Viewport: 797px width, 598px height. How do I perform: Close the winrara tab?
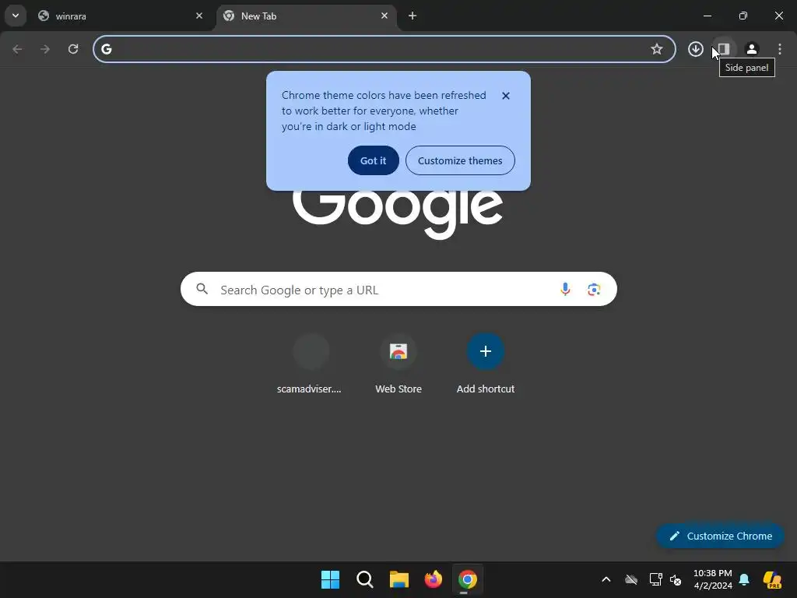(199, 16)
